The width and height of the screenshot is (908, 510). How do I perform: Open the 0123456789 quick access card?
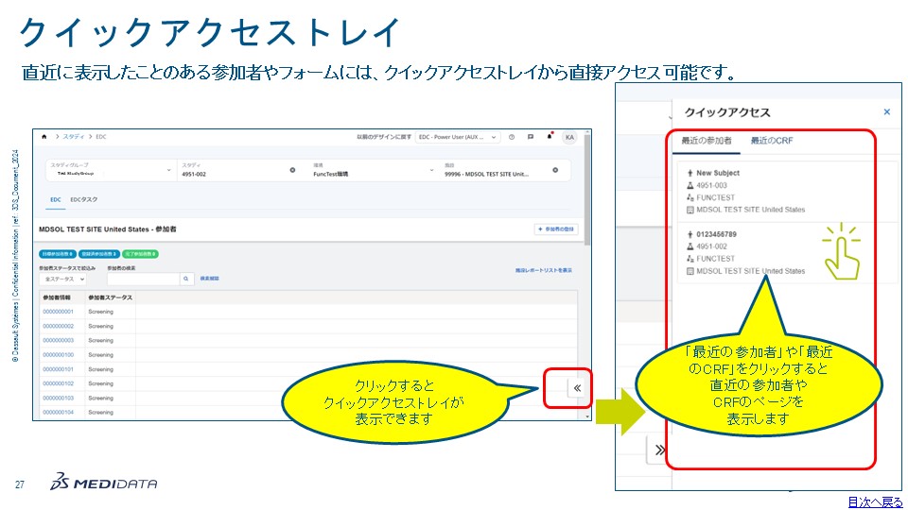click(788, 253)
